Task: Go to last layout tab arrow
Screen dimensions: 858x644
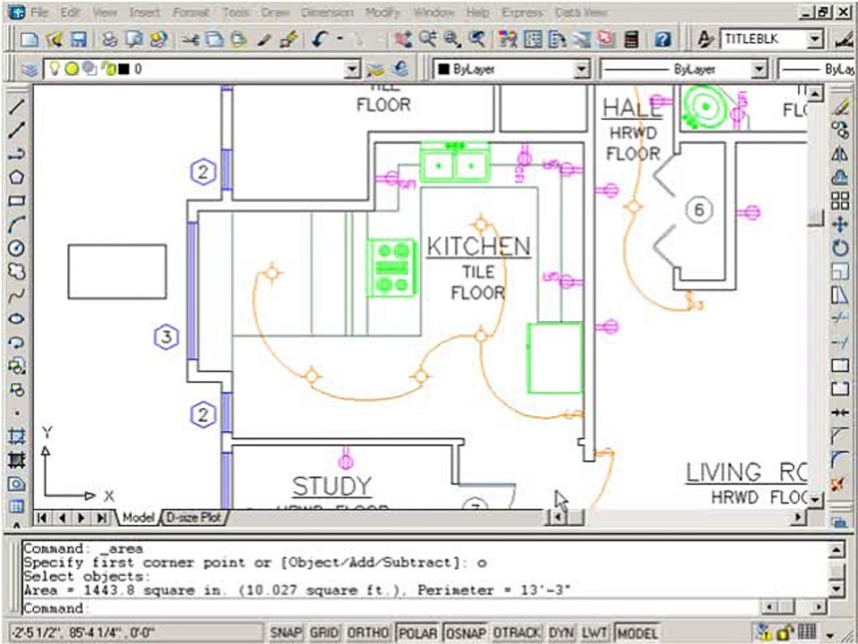Action: coord(102,518)
